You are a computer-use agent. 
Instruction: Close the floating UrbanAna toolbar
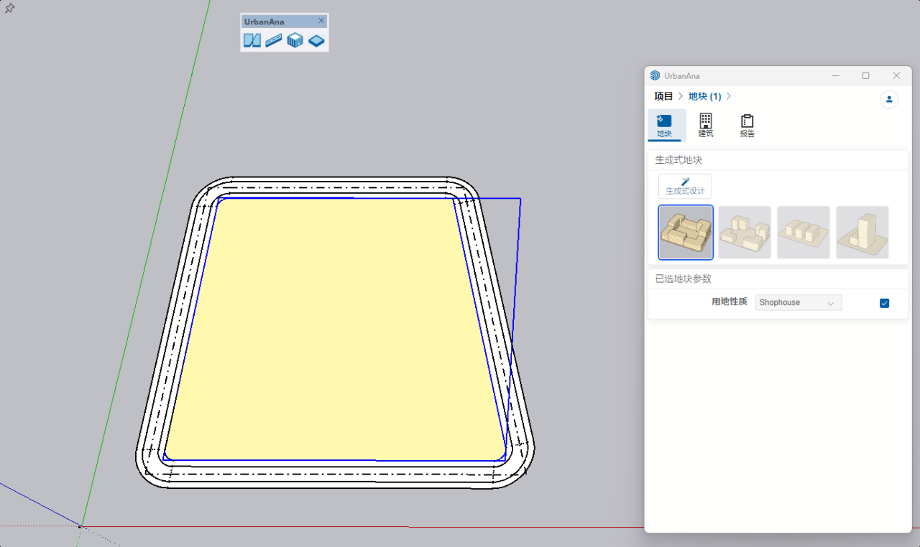pos(321,21)
